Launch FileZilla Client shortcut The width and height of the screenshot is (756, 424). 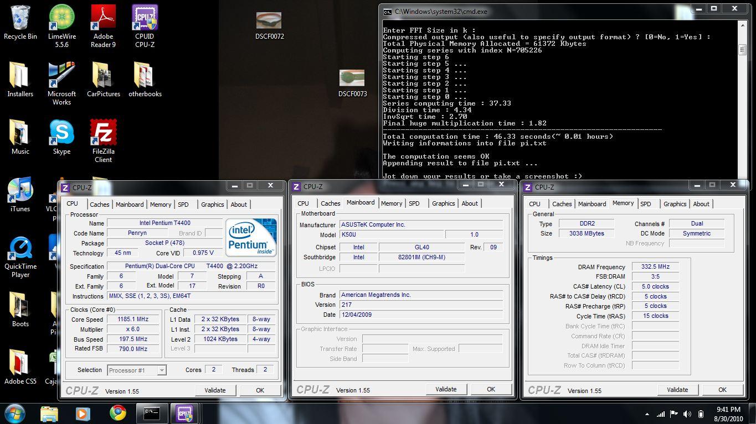click(x=104, y=140)
